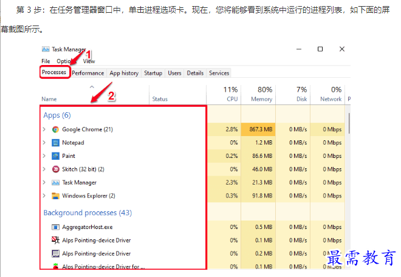
Task: Sort by the 80% Memory column
Action: coord(258,95)
